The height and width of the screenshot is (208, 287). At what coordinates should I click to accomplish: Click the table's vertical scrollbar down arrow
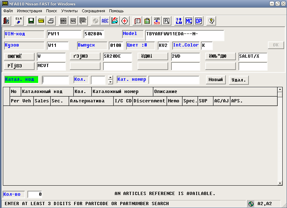click(x=280, y=183)
